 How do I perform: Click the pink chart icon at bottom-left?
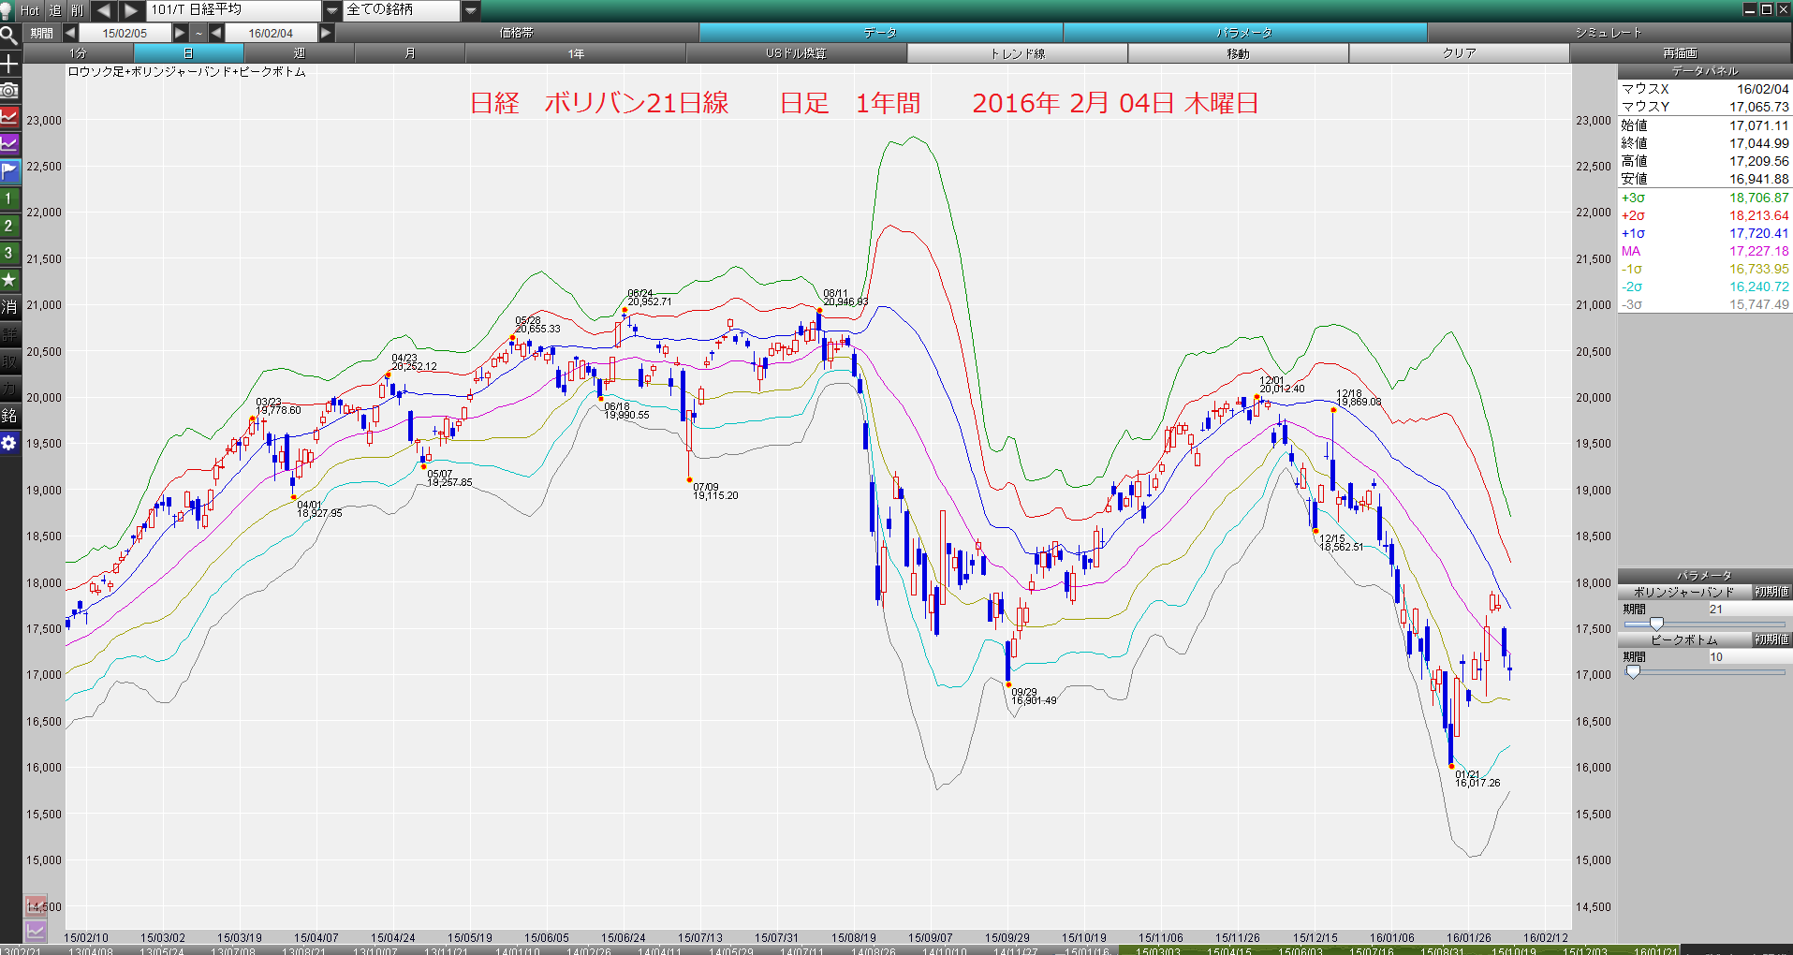pos(35,905)
